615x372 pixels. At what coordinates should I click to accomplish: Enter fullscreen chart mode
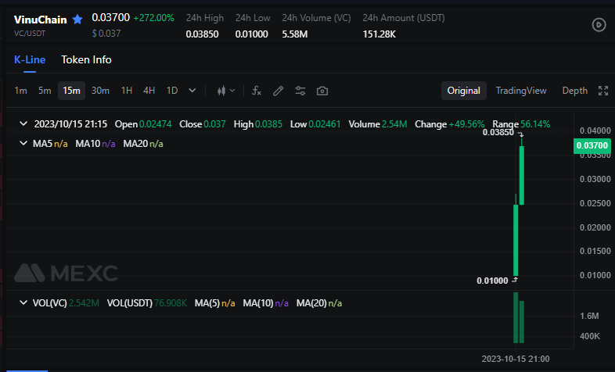(602, 91)
